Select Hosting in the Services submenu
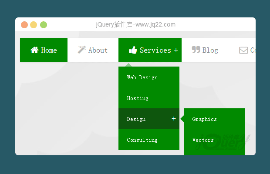The image size is (270, 174). coord(138,98)
